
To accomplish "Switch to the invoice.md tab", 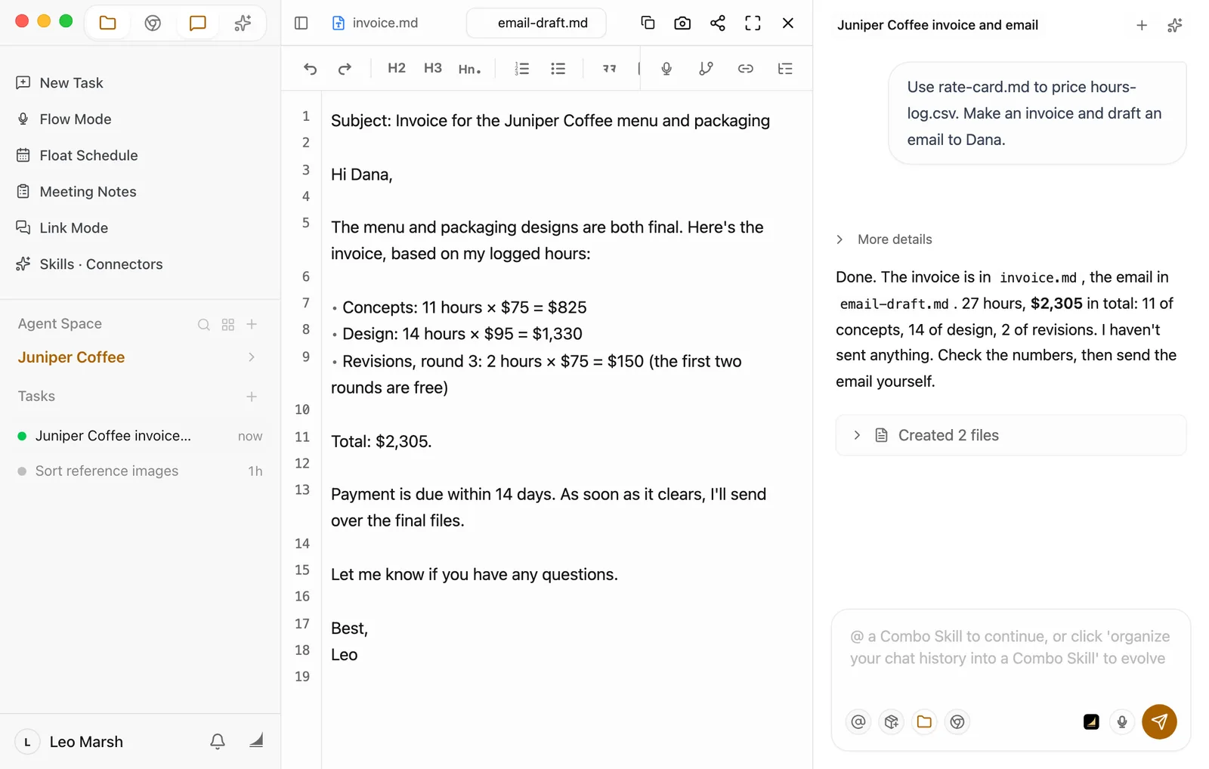I will [376, 23].
